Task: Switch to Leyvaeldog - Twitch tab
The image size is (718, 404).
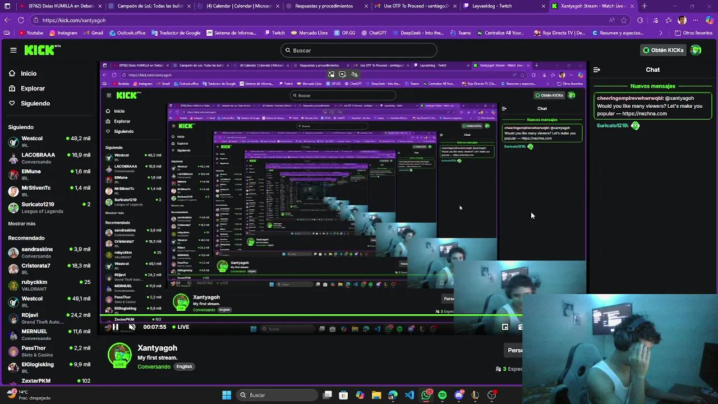Action: (504, 6)
